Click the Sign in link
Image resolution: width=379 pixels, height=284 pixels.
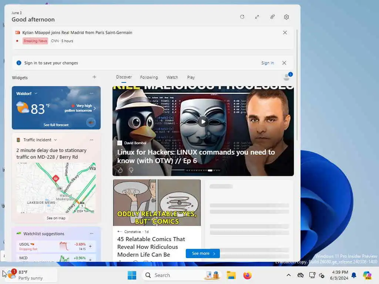pyautogui.click(x=267, y=63)
